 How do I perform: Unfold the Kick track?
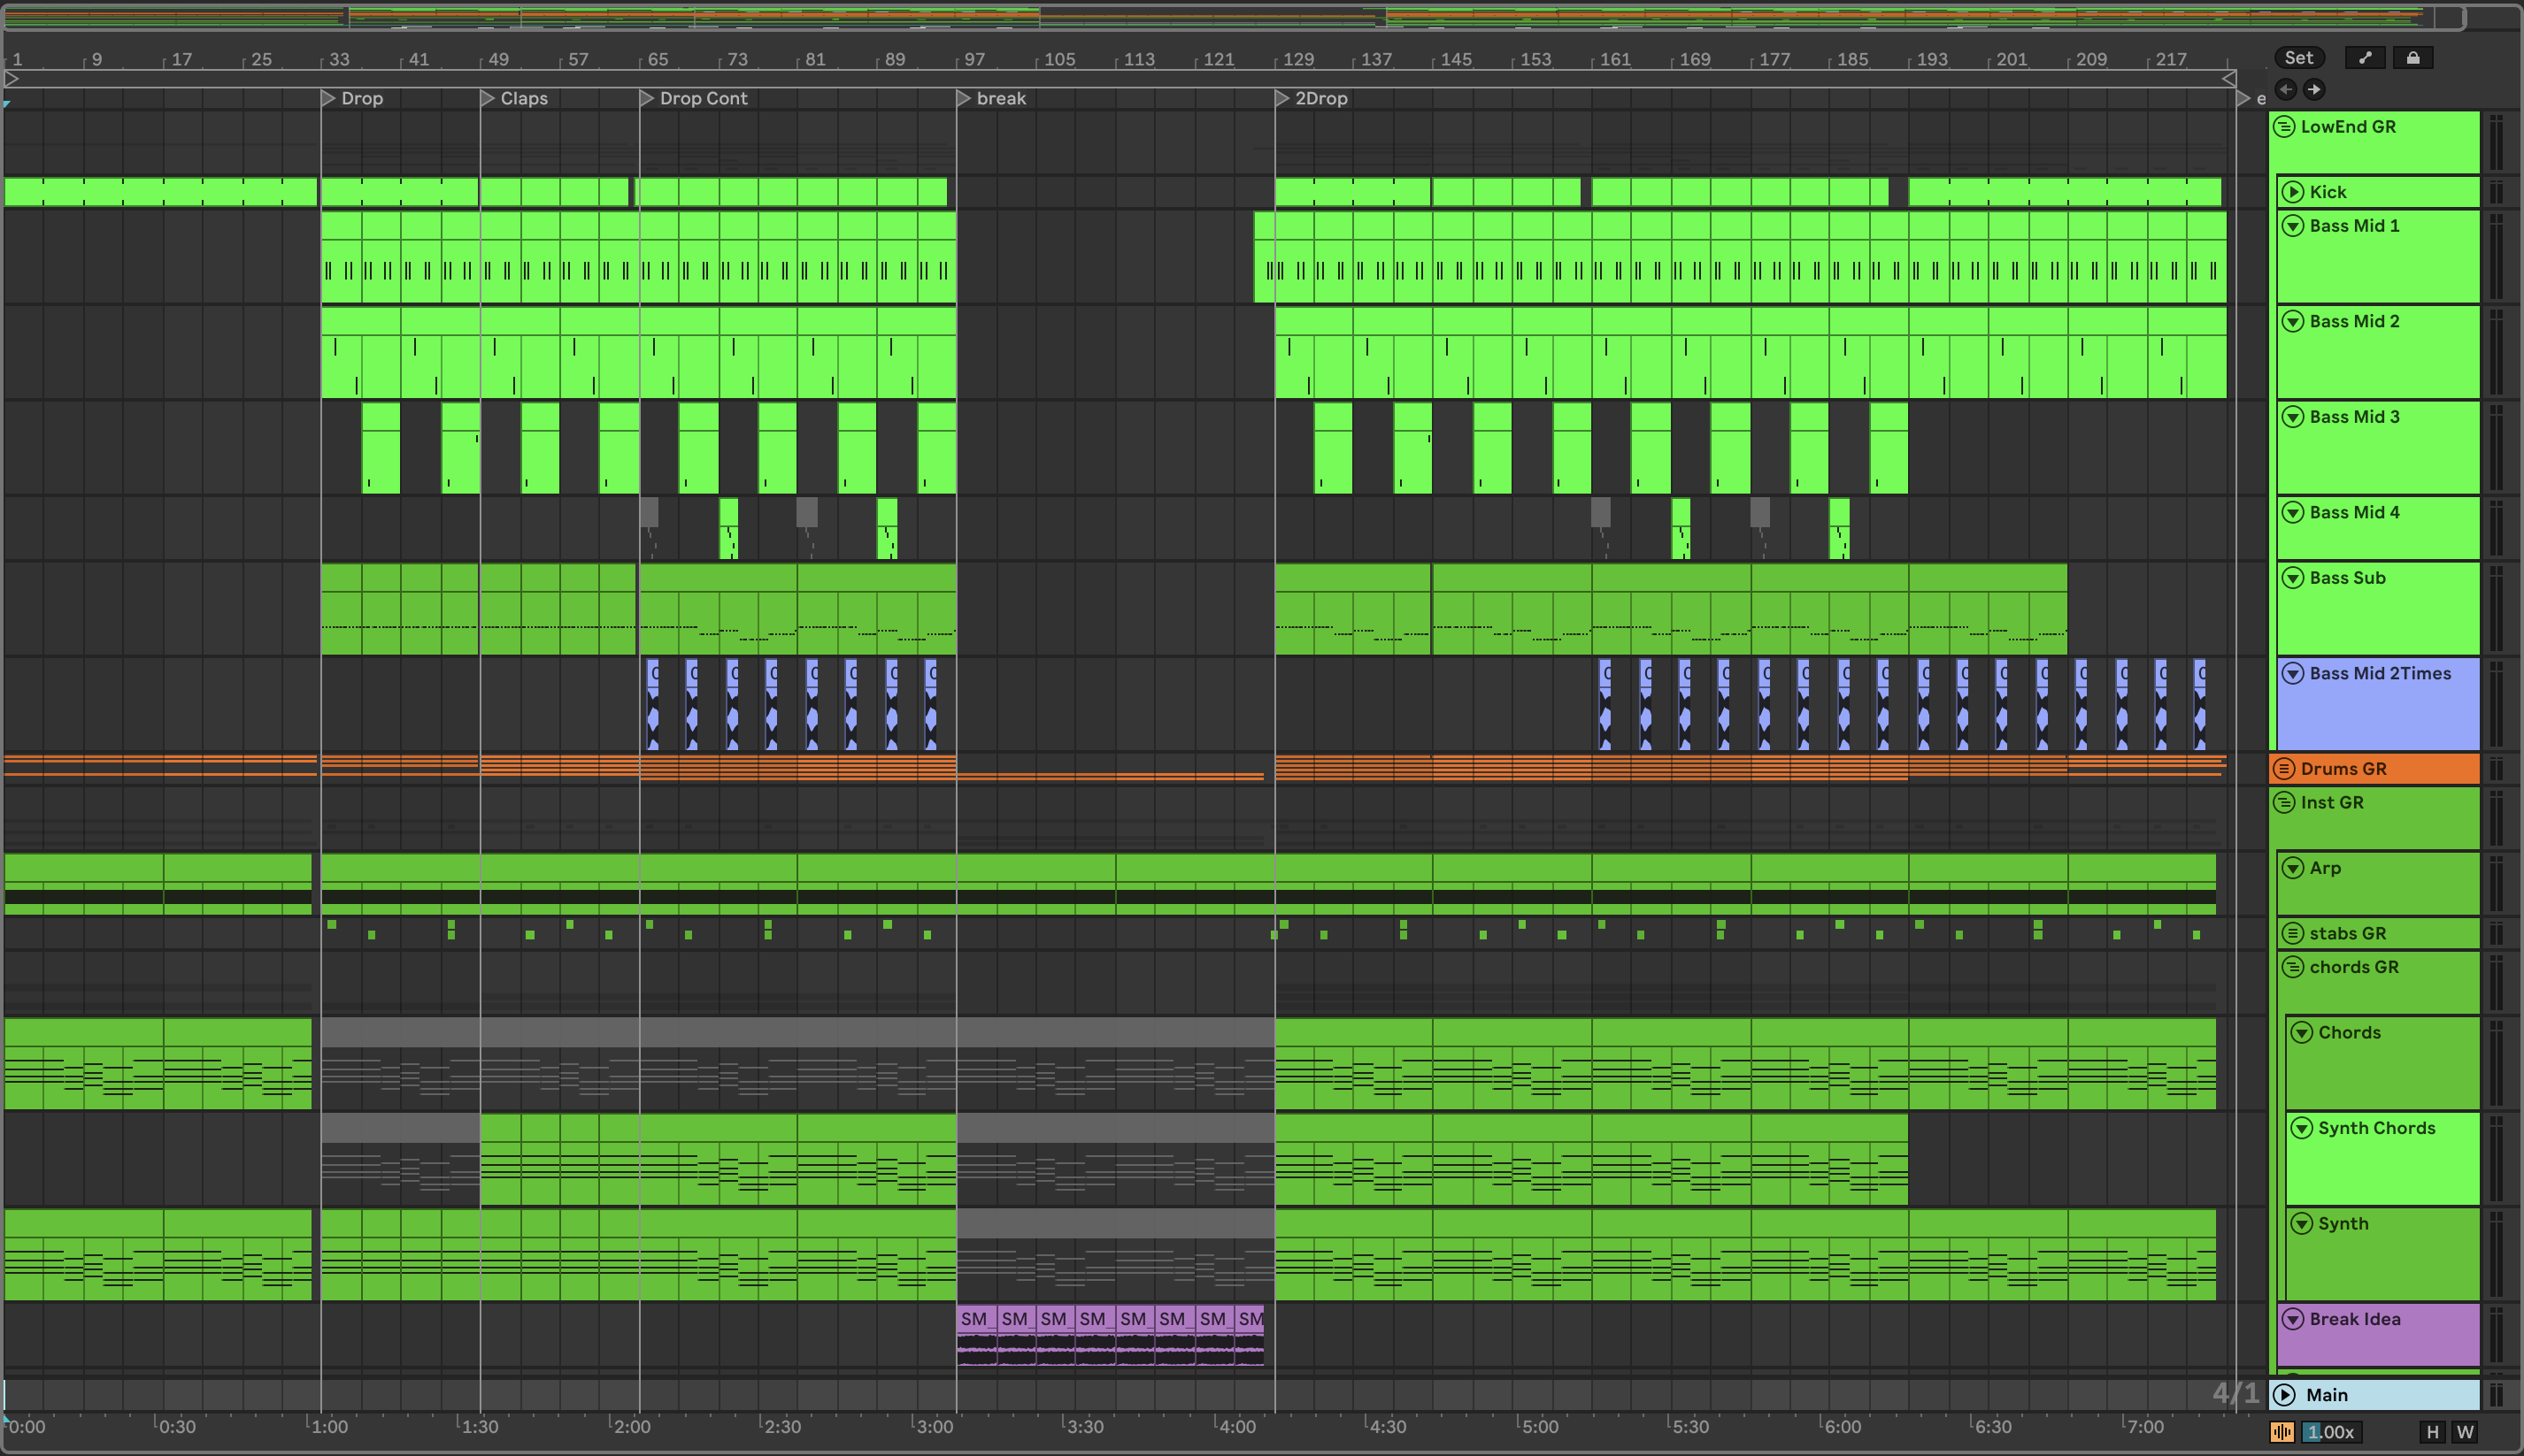click(2293, 192)
